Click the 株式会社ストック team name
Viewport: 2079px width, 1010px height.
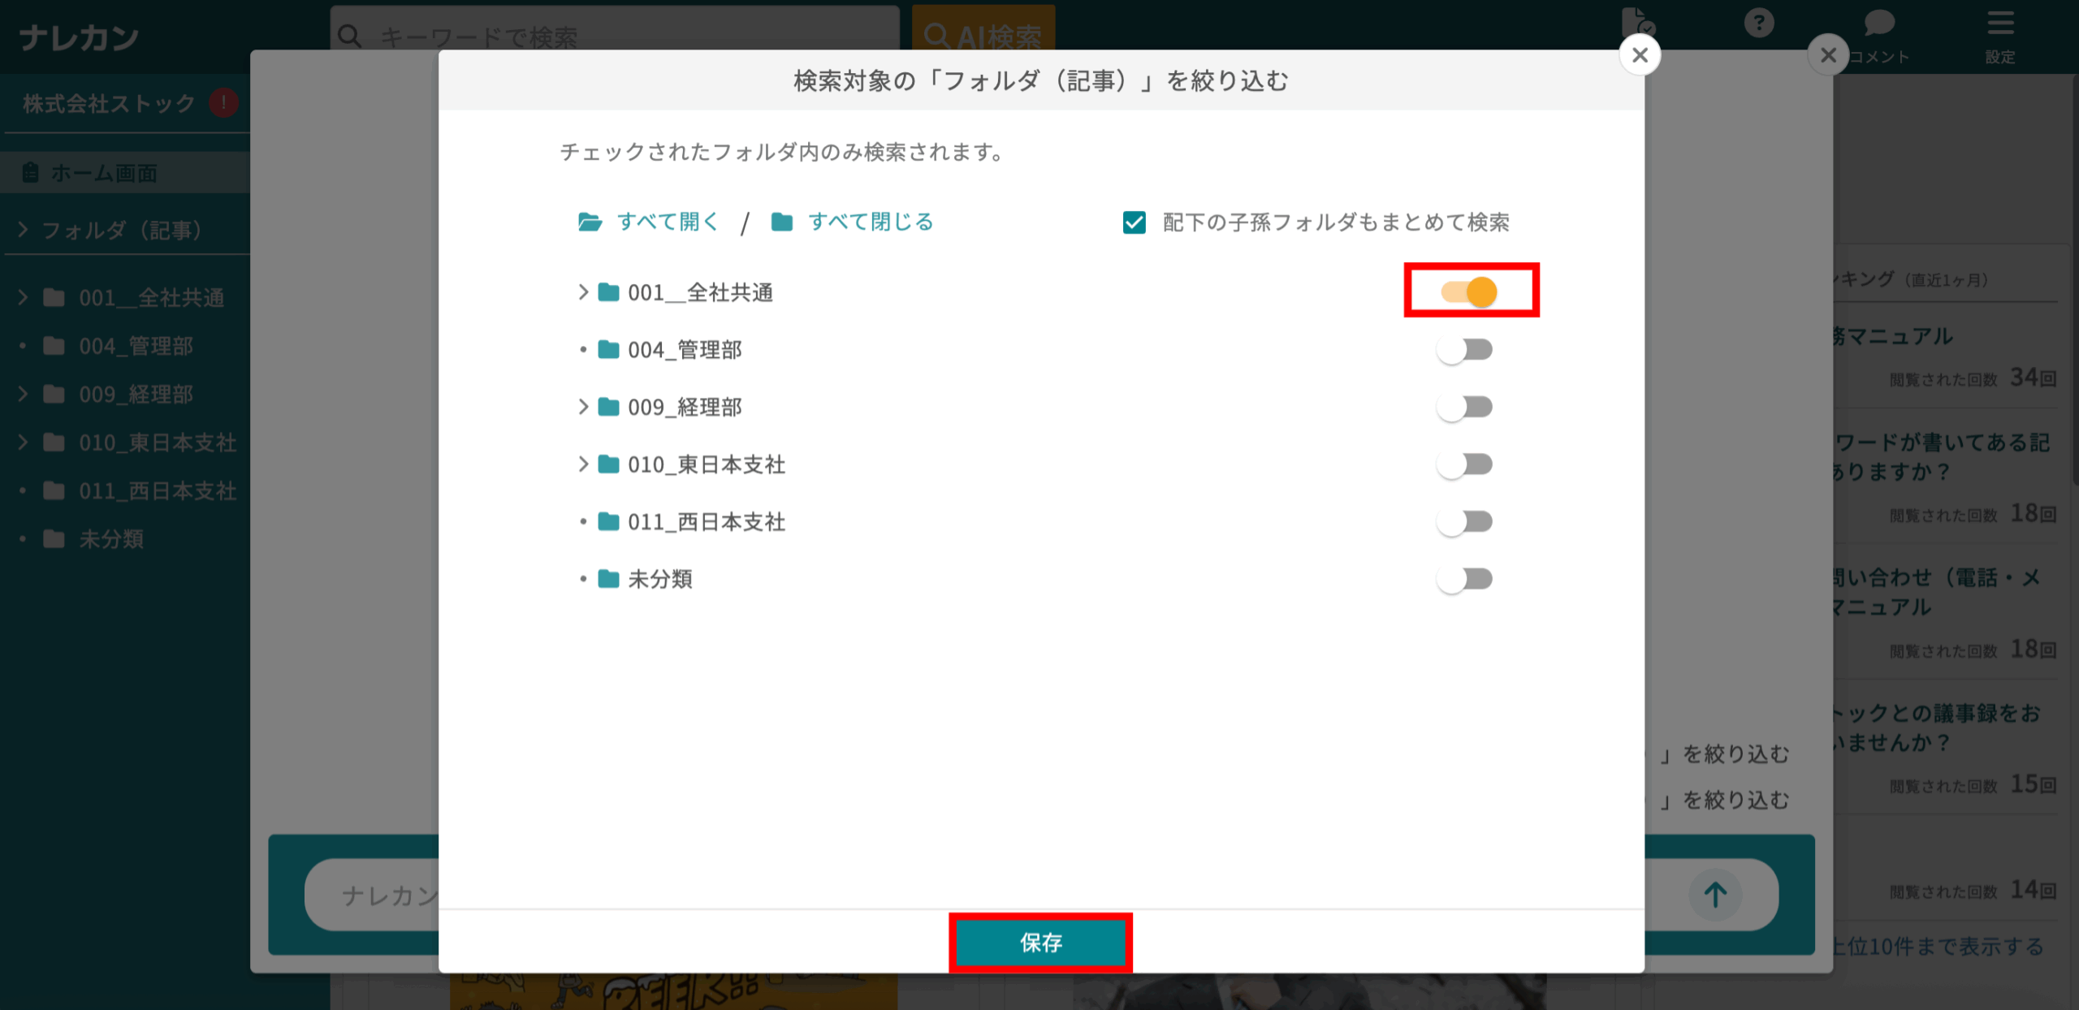point(109,103)
